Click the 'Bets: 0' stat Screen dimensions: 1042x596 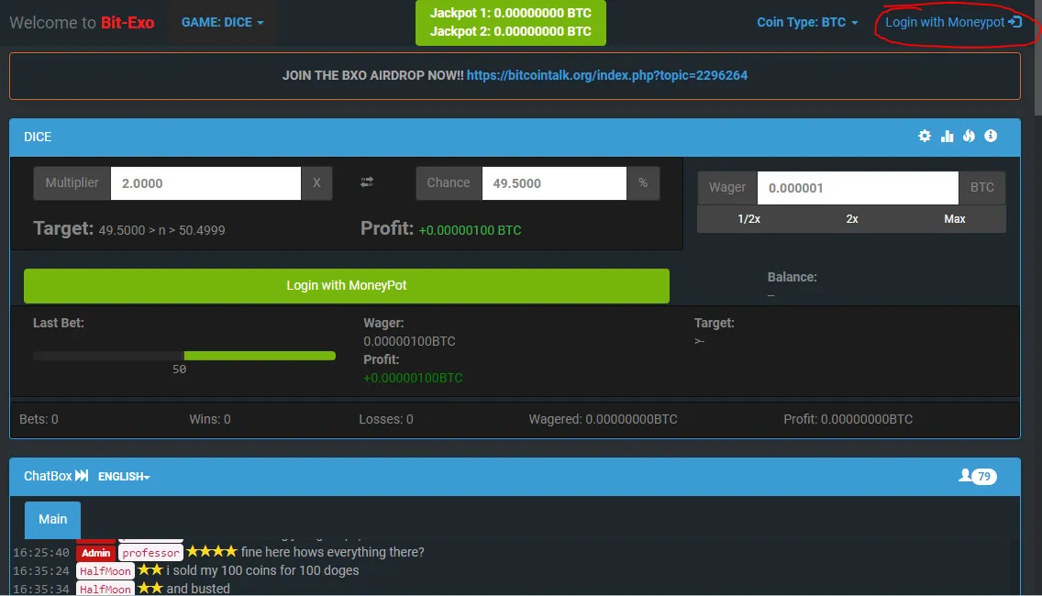(x=39, y=419)
